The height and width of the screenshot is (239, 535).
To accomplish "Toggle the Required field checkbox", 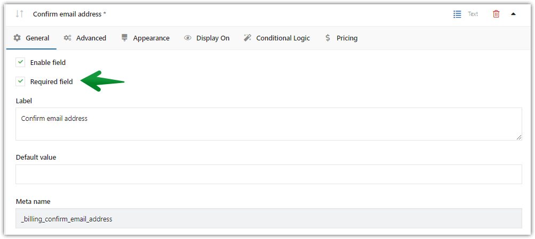I will pyautogui.click(x=21, y=81).
